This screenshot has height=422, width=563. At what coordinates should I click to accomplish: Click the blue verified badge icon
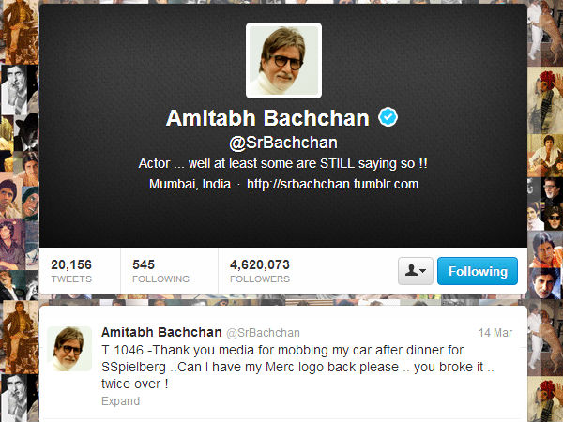click(x=388, y=117)
